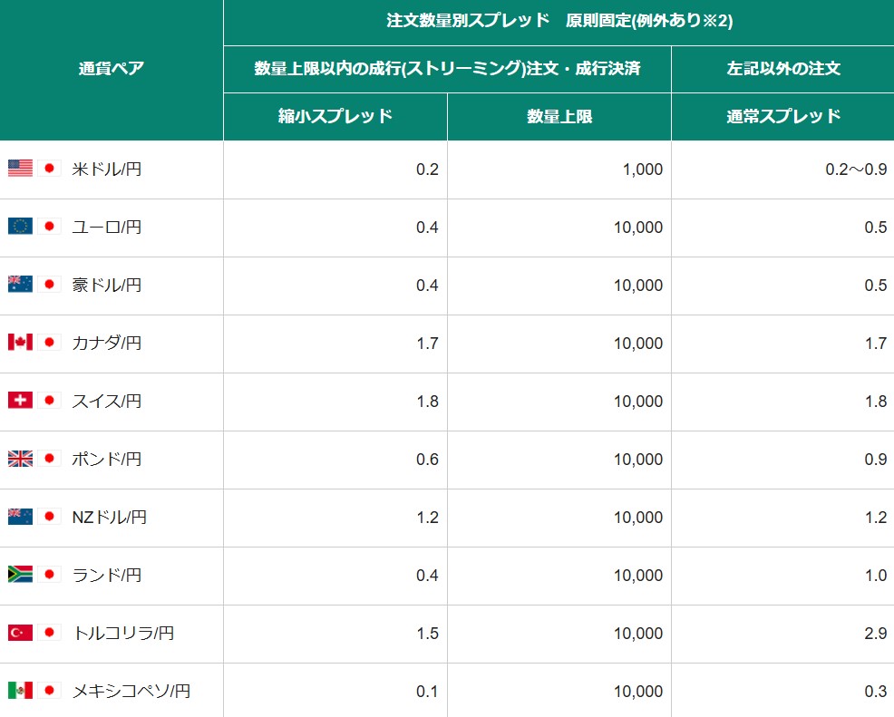Click the Japan flag in the スイス/円 row
This screenshot has width=894, height=717.
click(x=50, y=400)
